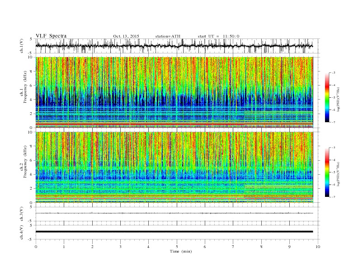The width and height of the screenshot is (358, 277).
Task: Click the upper "log(PSD)(V²/Hz)" color bar label
Action: (338, 99)
